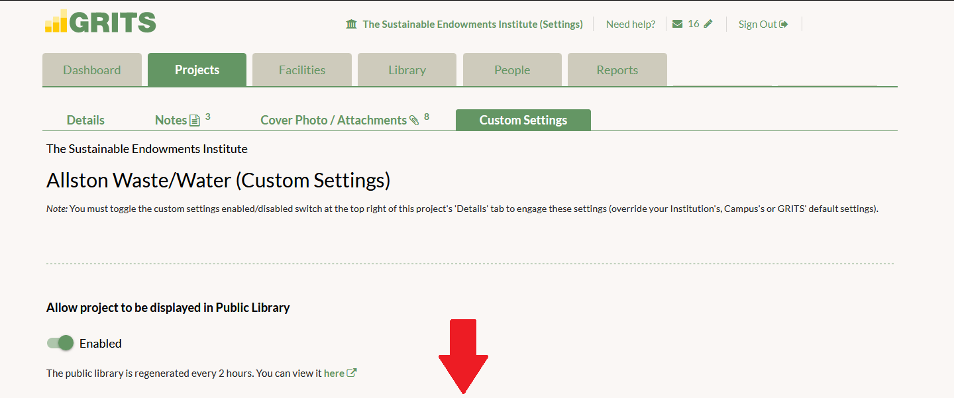Click 'The public library is regenerated every 2 hours' text

tap(150, 373)
